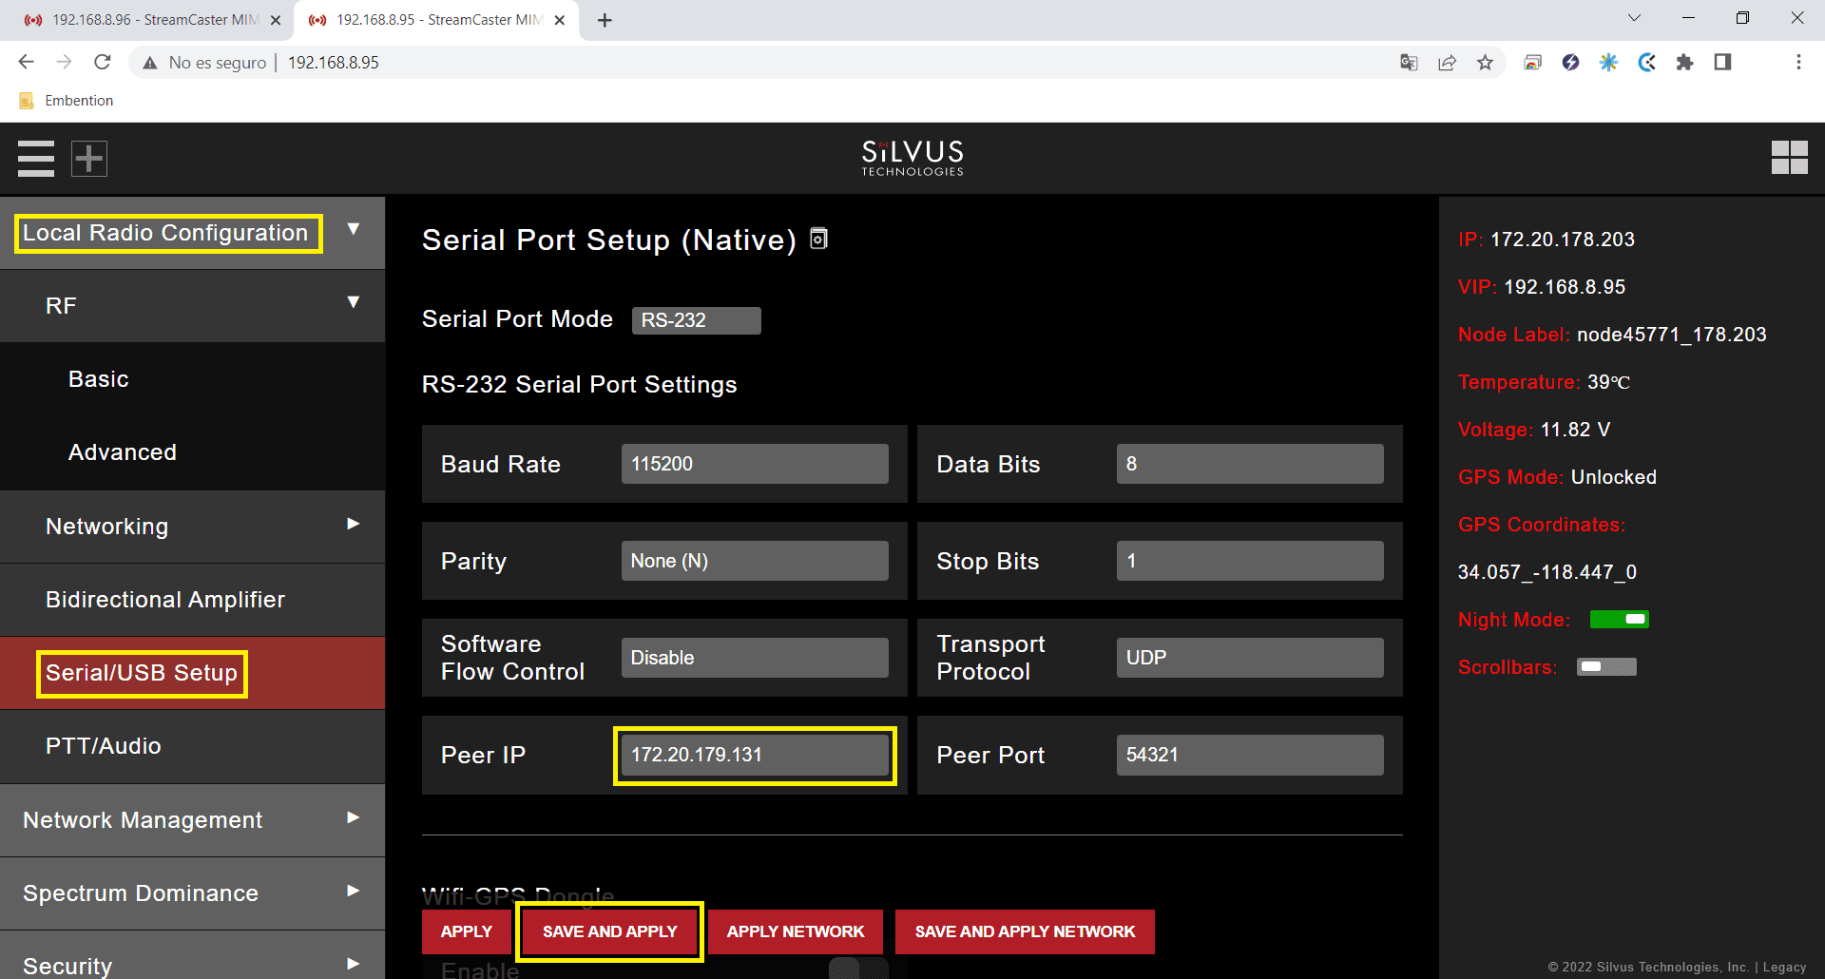Image resolution: width=1825 pixels, height=979 pixels.
Task: Click the Peer Port input field
Action: (x=1249, y=755)
